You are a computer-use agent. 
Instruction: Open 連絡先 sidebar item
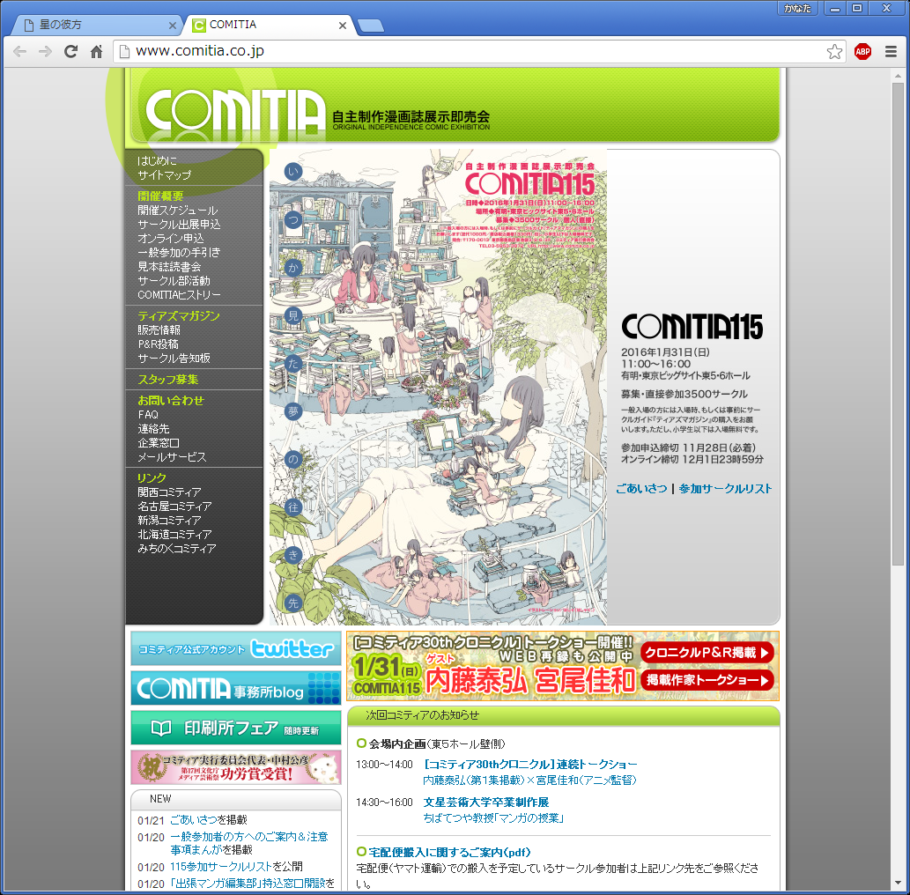coord(153,429)
